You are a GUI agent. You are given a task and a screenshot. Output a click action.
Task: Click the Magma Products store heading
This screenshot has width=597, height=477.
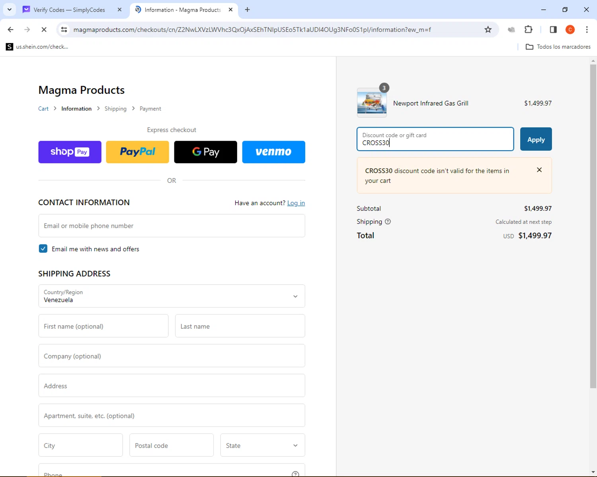pos(81,90)
